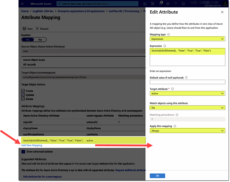Open the help question mark
Viewport: 230px width, 182px height.
(176, 4)
